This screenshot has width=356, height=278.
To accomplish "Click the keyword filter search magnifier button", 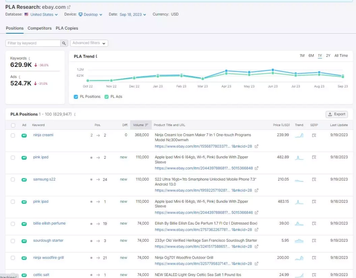I will [x=64, y=43].
